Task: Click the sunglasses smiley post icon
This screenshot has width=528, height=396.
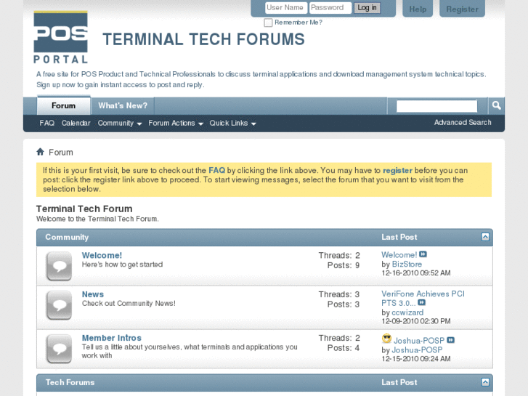Action: point(386,339)
